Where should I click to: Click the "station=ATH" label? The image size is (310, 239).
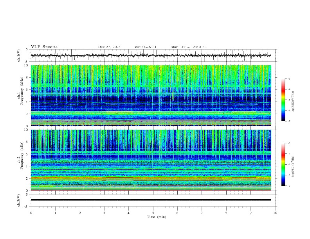tap(145, 47)
